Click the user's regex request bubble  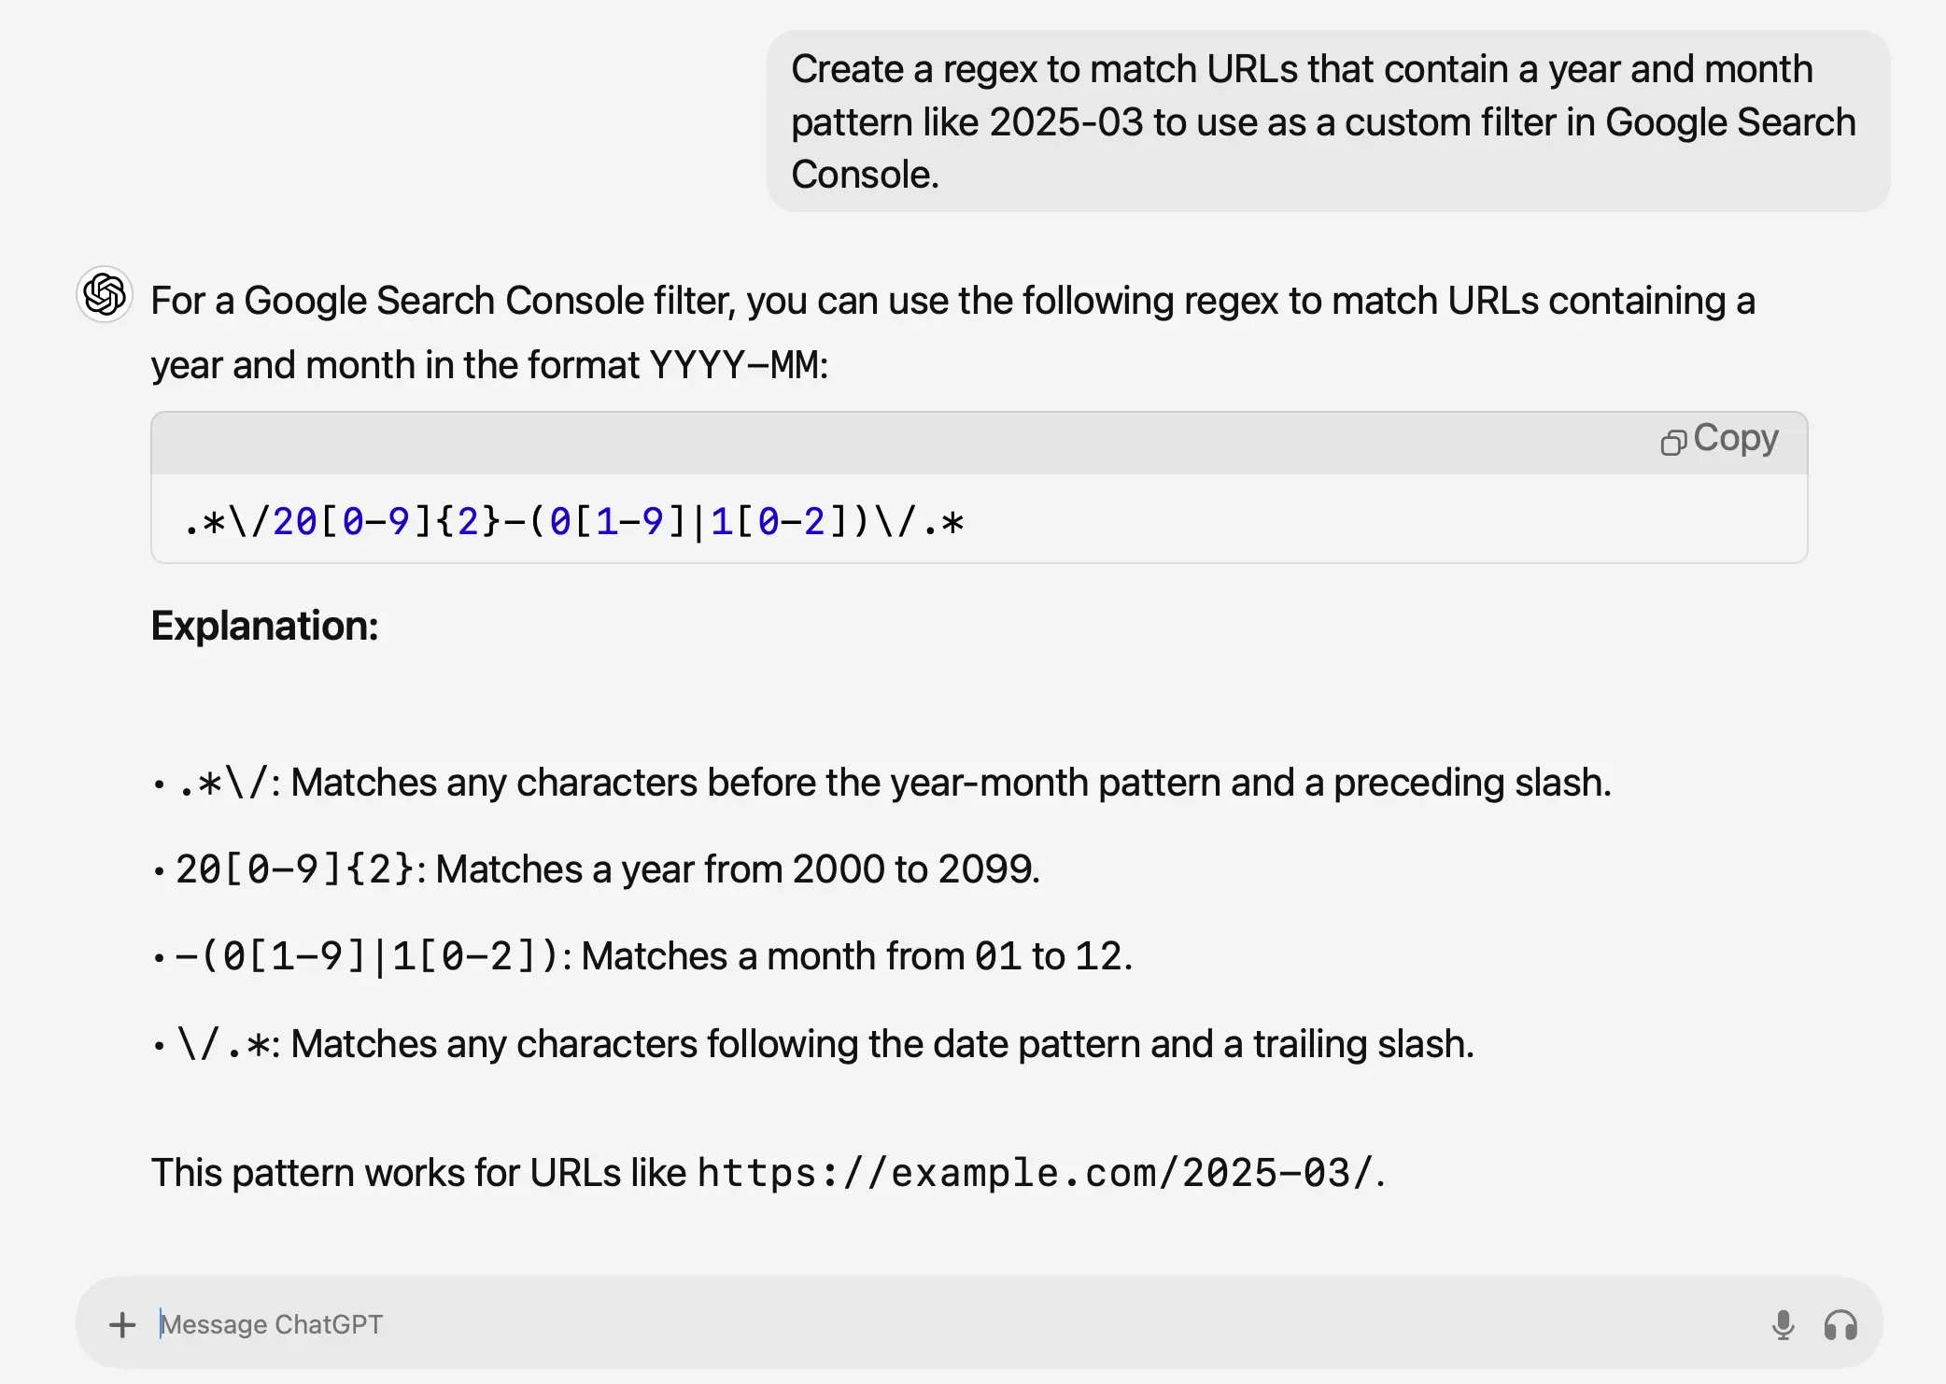(x=1327, y=121)
